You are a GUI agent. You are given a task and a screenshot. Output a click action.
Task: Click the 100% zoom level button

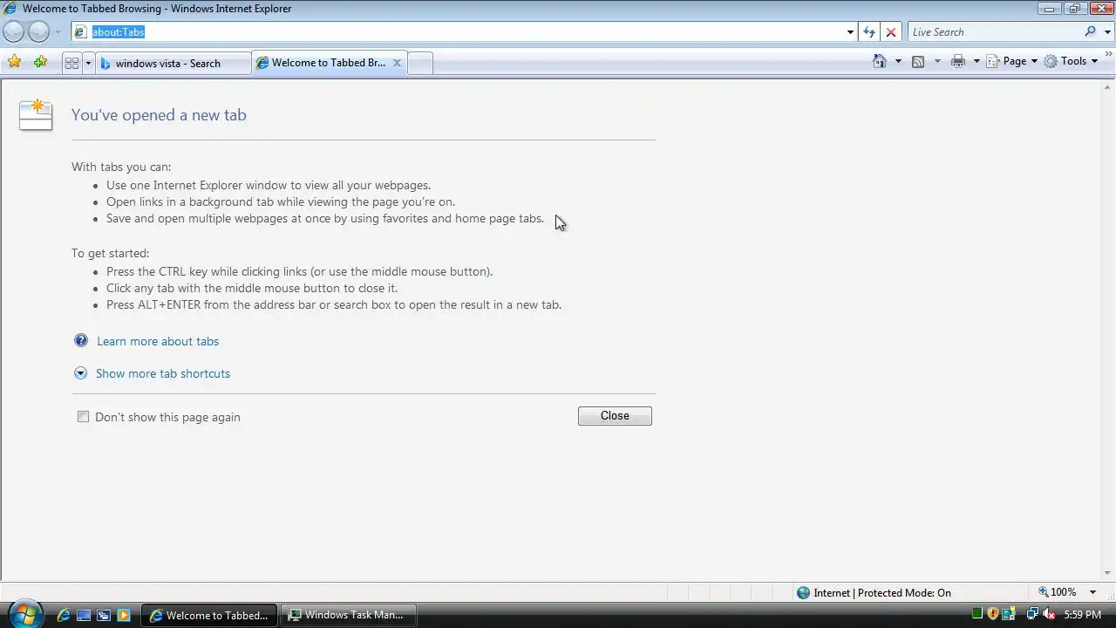(x=1057, y=592)
